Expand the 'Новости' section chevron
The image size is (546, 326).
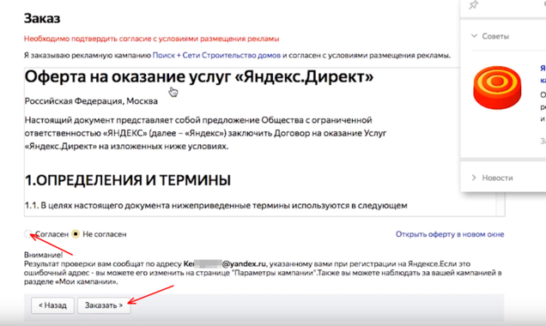(474, 178)
